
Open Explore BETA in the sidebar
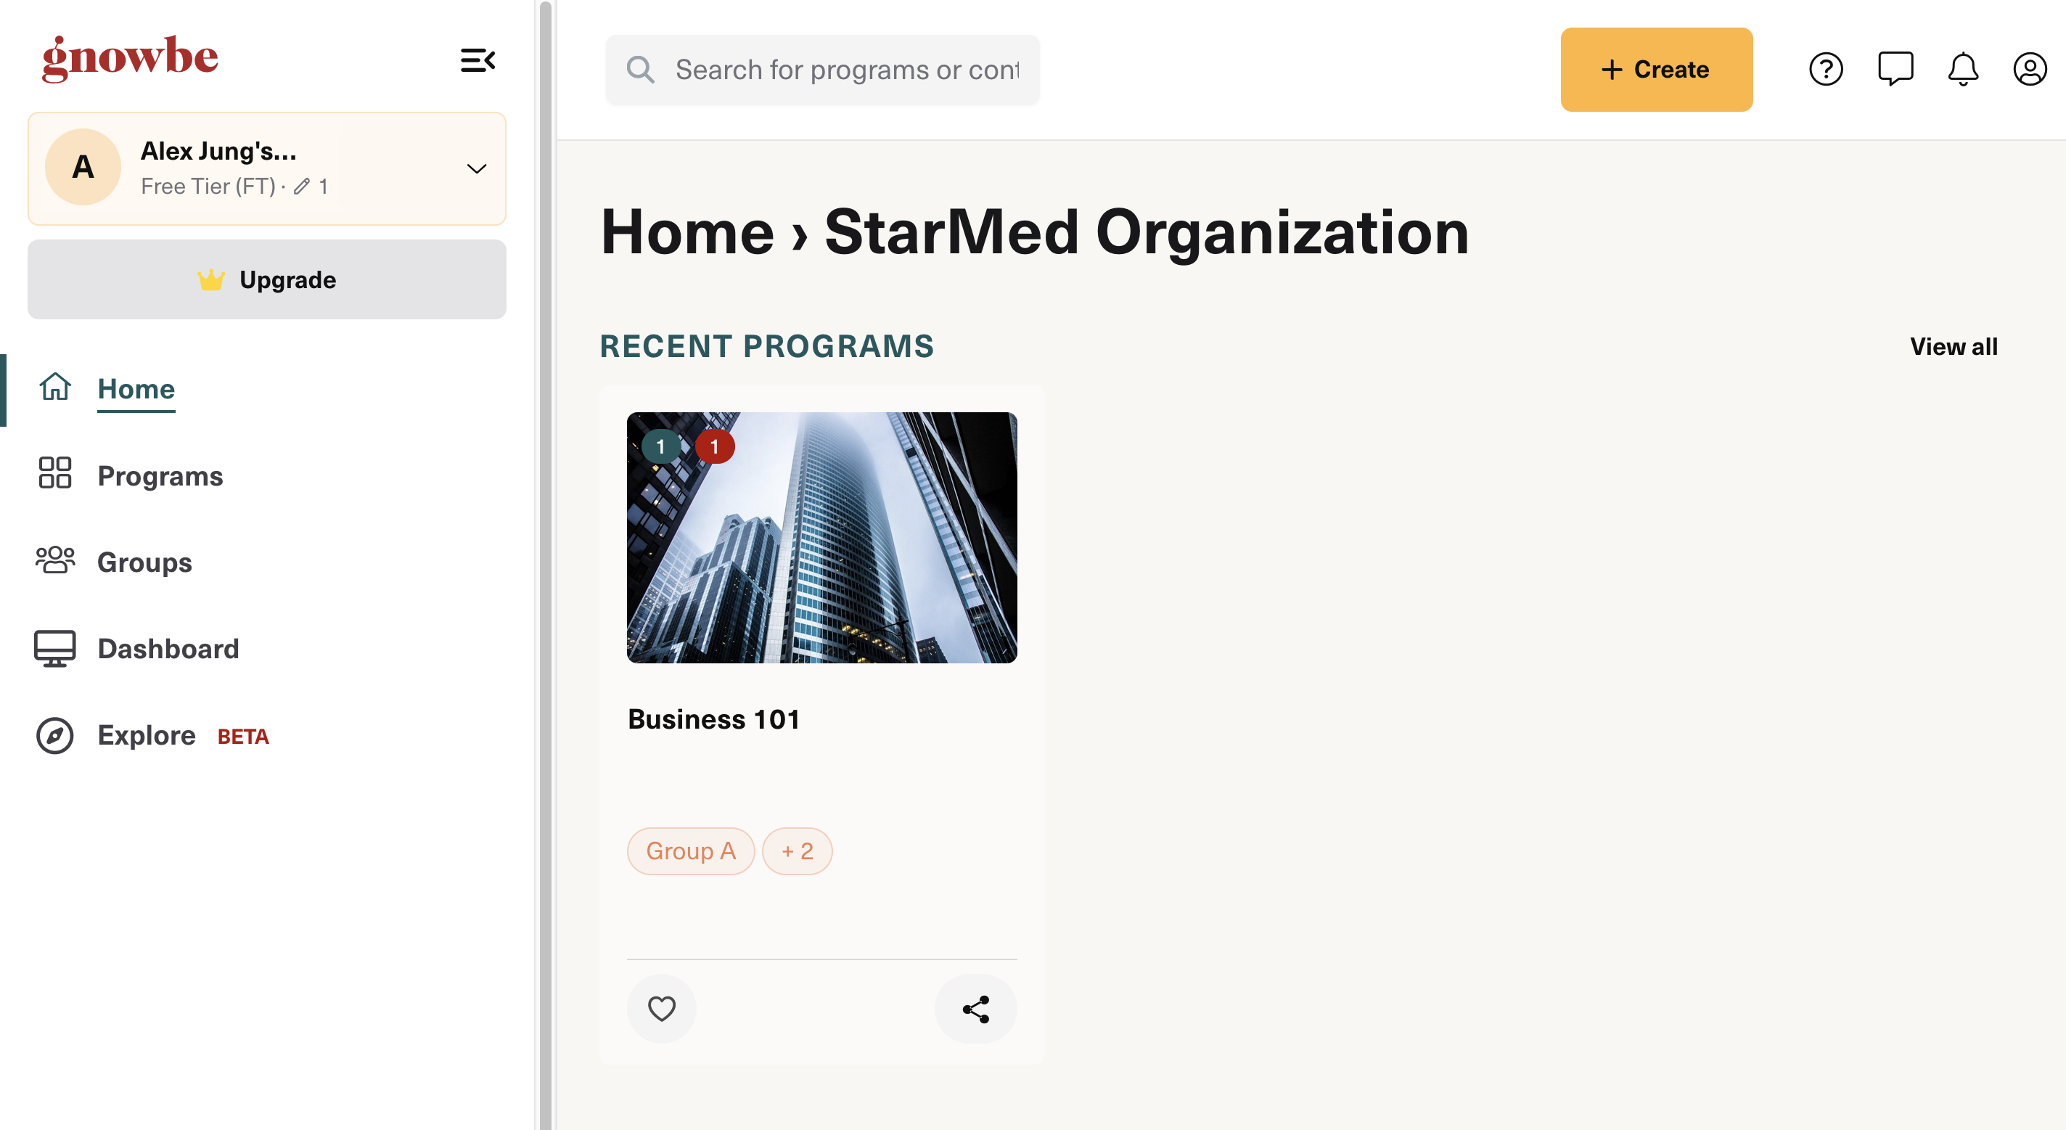(152, 735)
